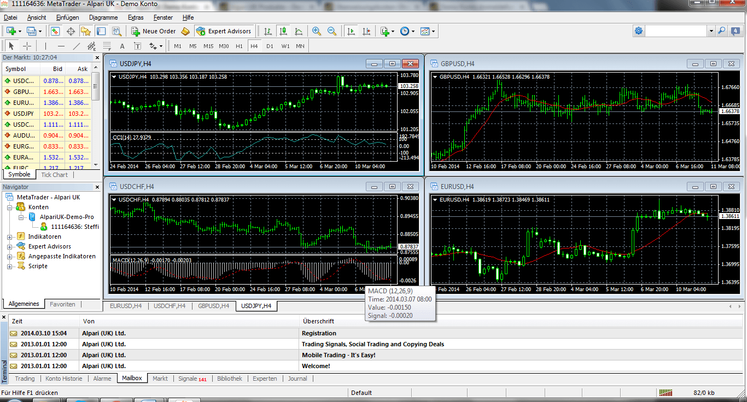The image size is (747, 402).
Task: Click the new chart plus icon
Action: [11, 31]
